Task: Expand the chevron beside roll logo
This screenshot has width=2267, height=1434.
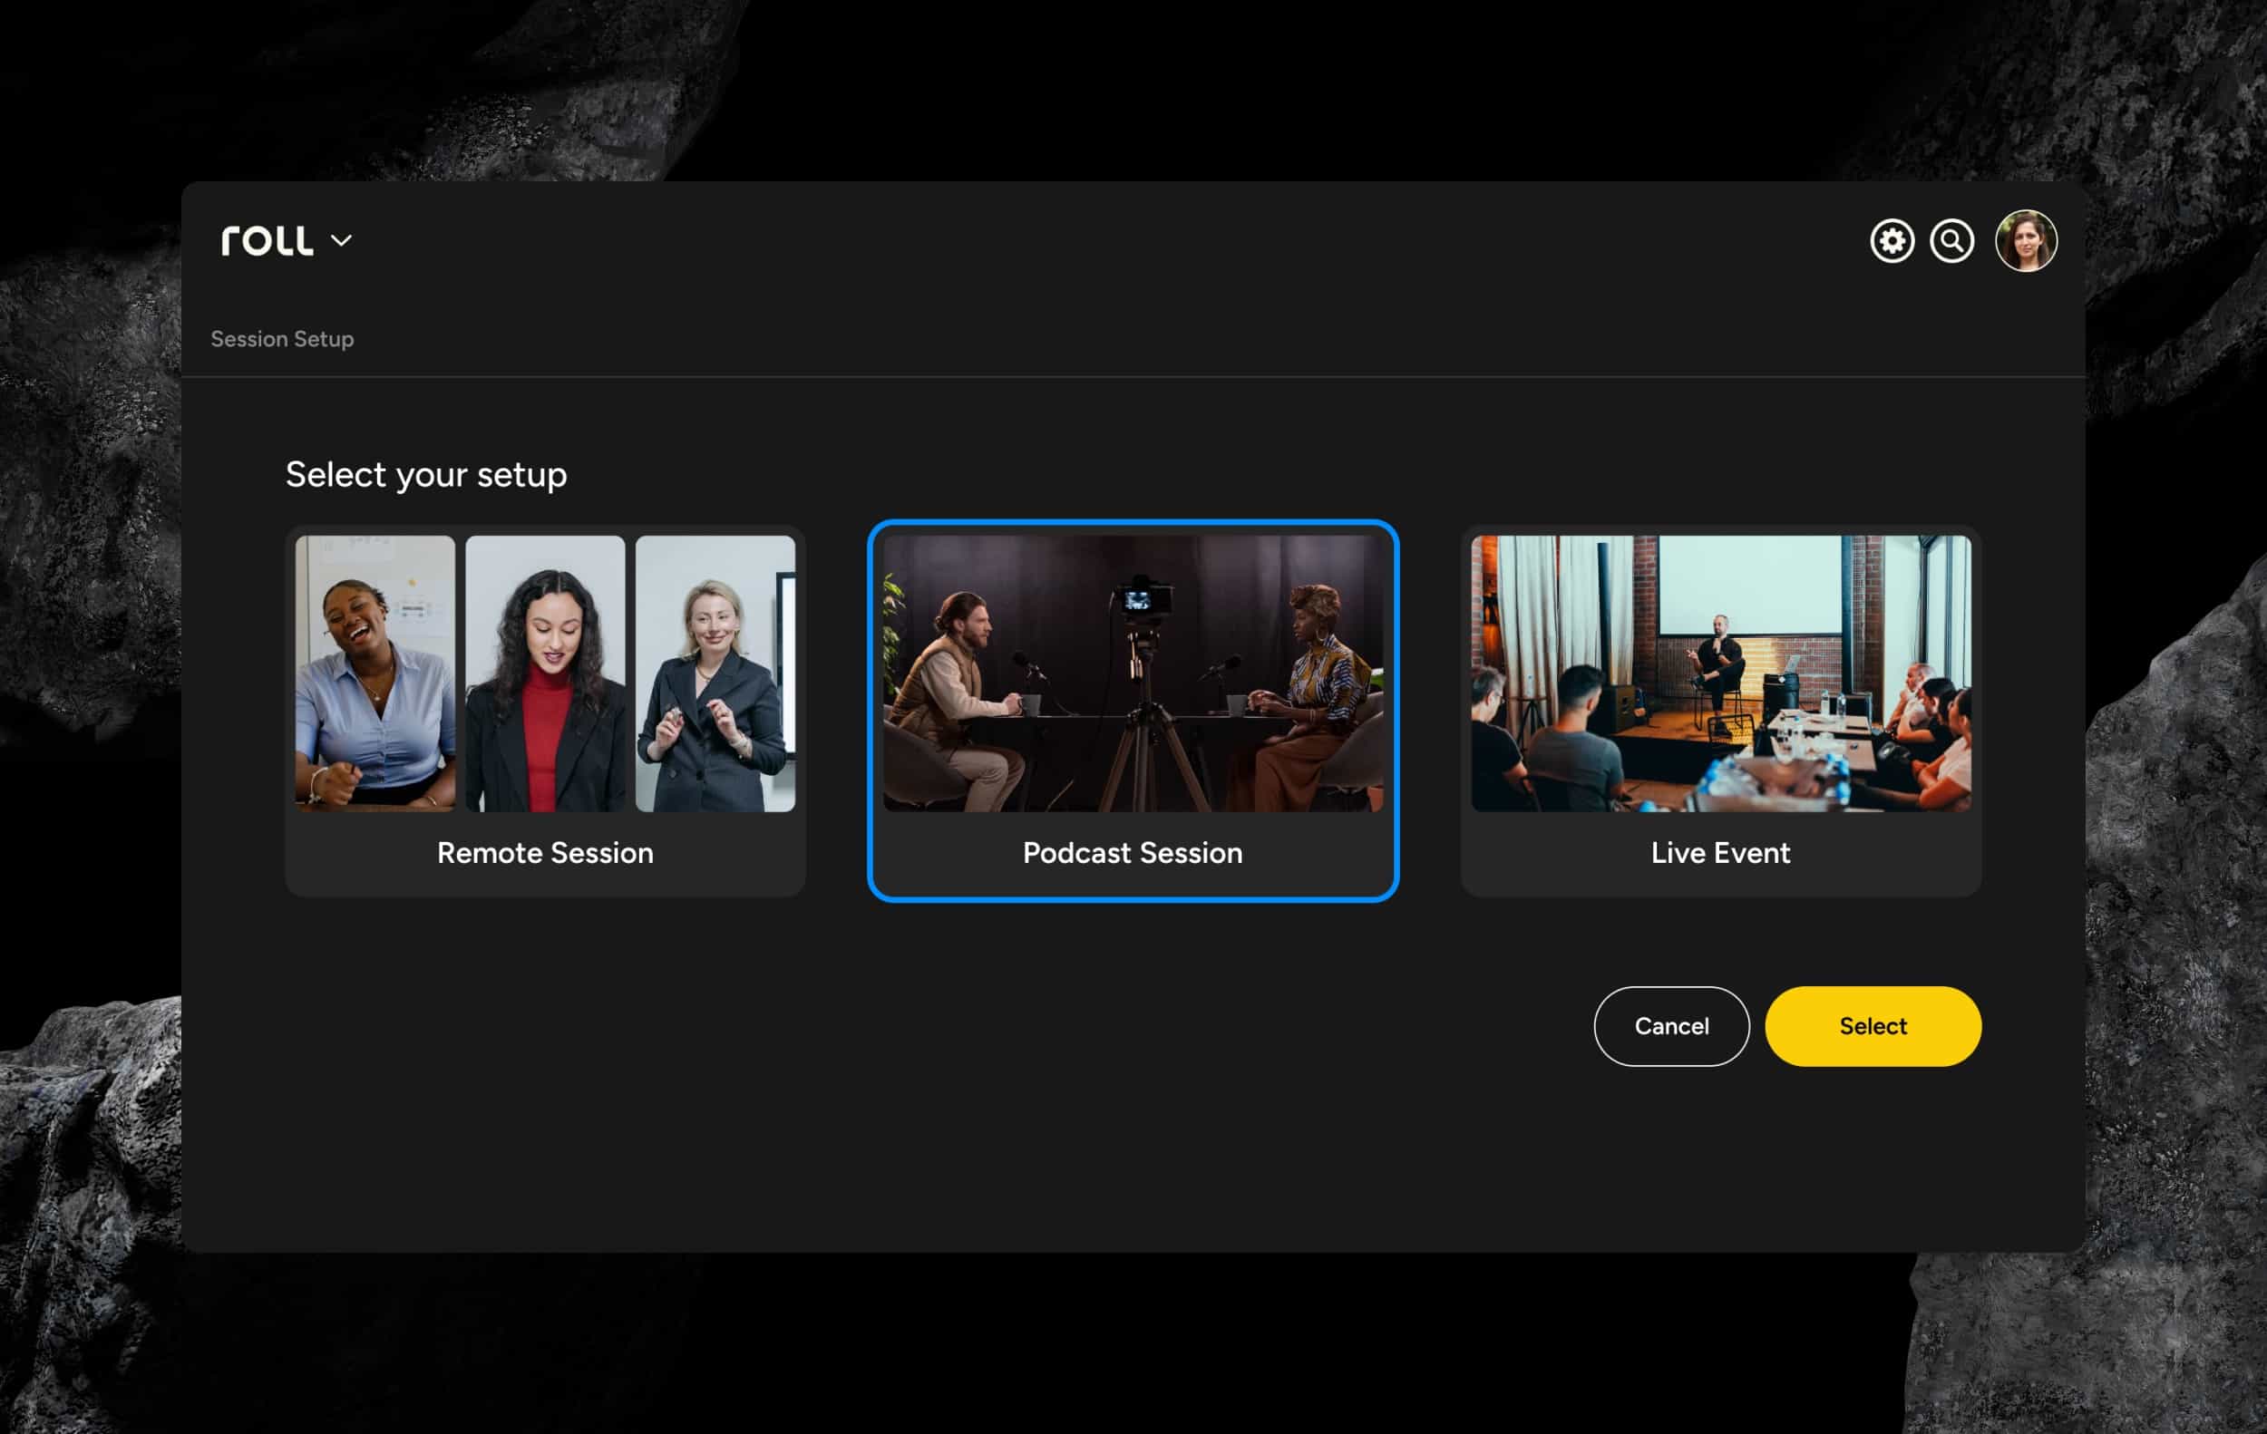Action: (342, 241)
